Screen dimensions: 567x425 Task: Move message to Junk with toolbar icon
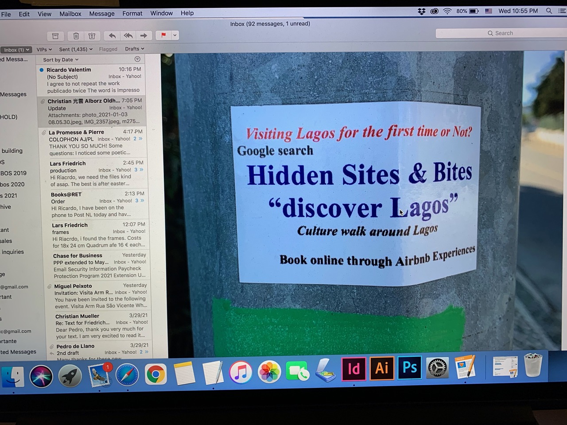[92, 36]
